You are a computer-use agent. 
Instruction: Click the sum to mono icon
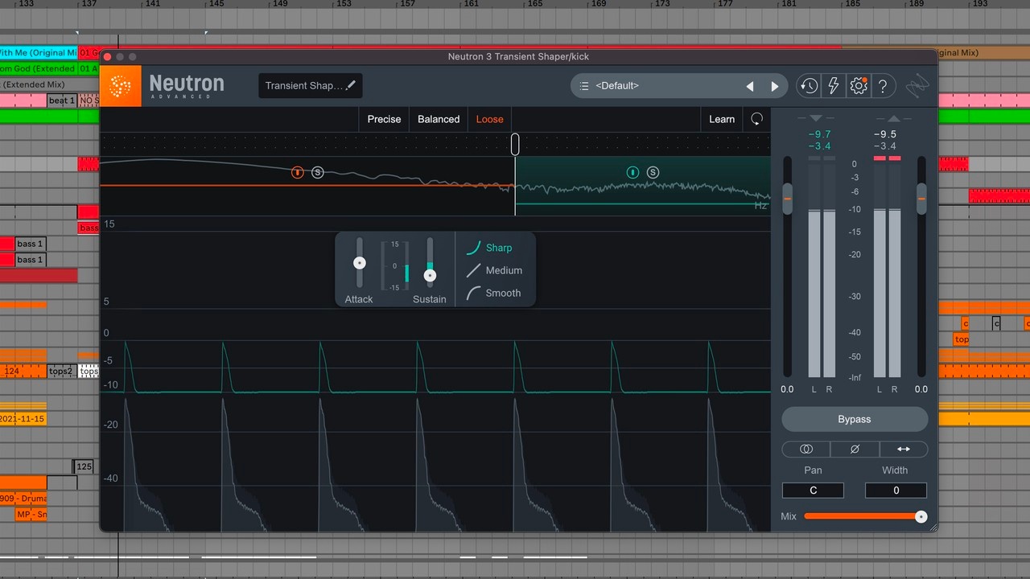click(806, 450)
